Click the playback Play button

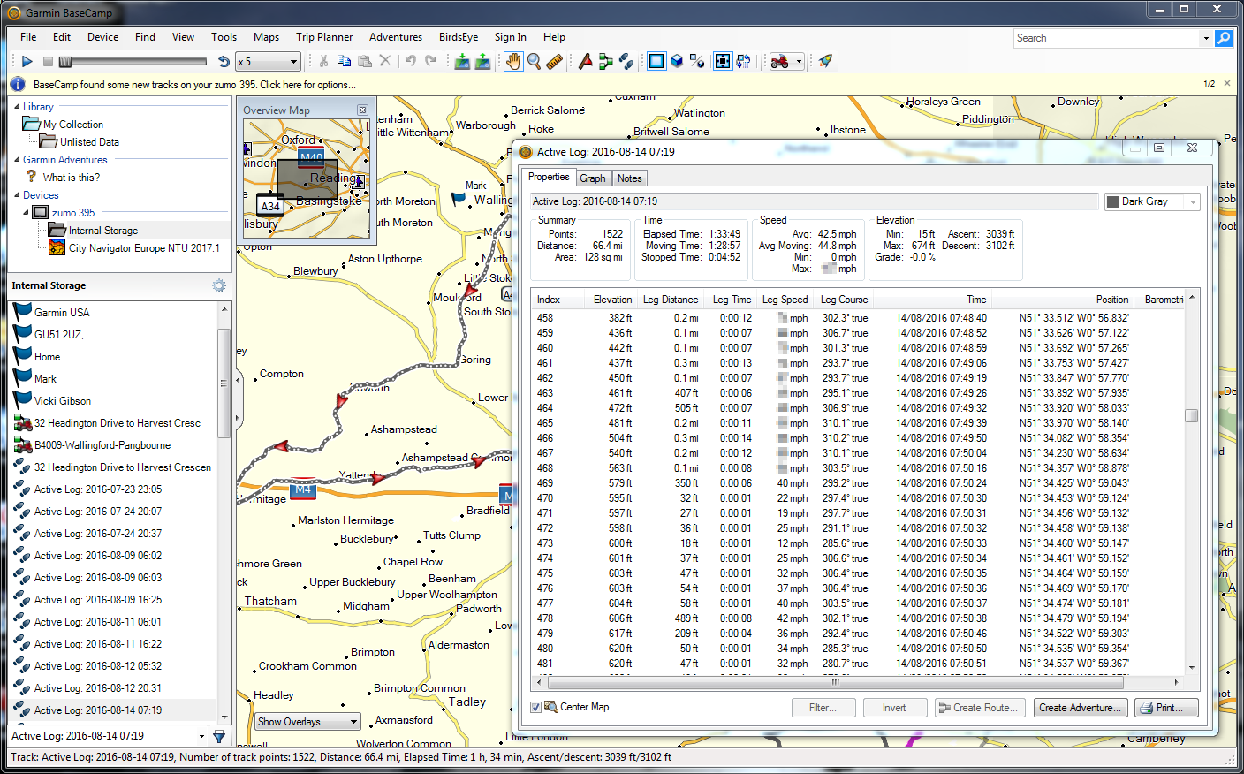pyautogui.click(x=27, y=61)
